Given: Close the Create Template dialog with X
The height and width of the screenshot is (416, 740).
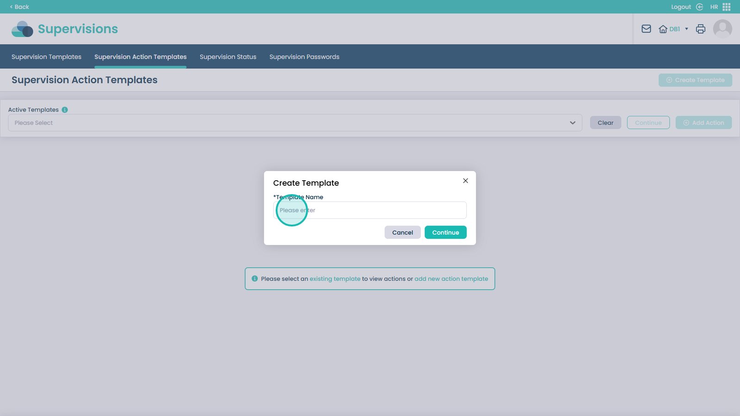Looking at the screenshot, I should [465, 181].
